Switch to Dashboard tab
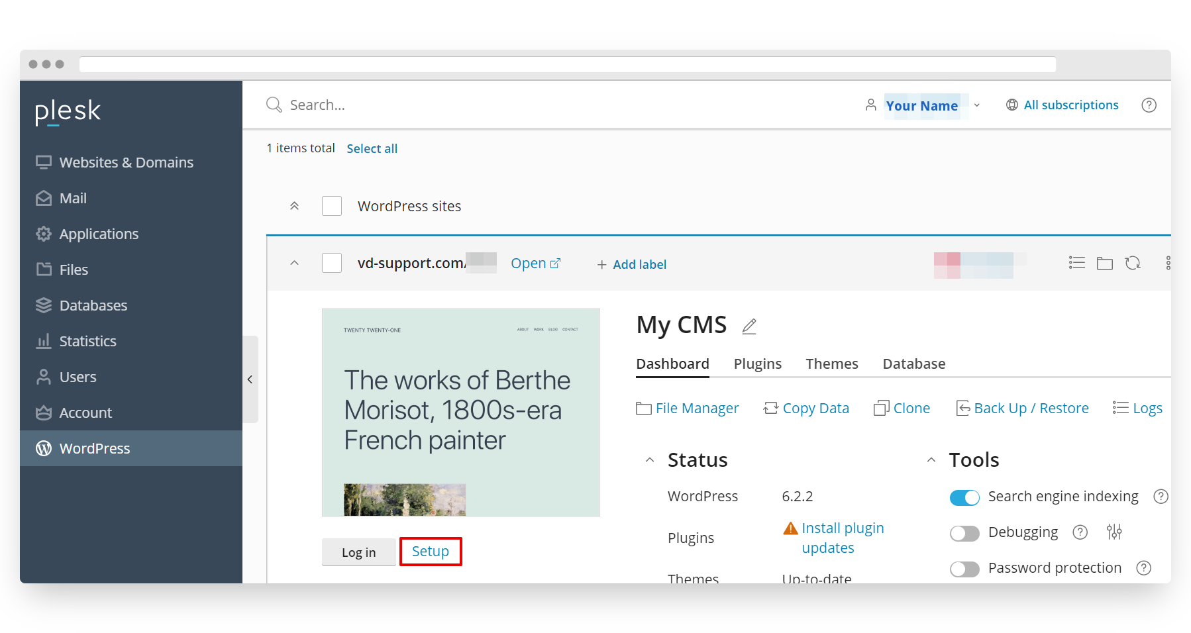The height and width of the screenshot is (633, 1191). (672, 364)
